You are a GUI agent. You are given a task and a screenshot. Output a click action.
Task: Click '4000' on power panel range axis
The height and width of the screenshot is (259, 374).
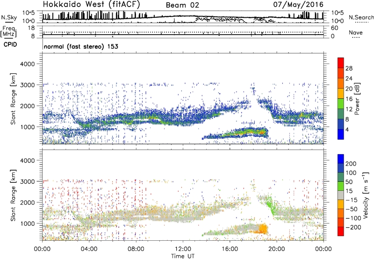[x=28, y=64]
